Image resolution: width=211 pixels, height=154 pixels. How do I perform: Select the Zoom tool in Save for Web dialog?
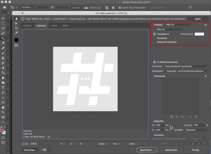tap(16, 28)
